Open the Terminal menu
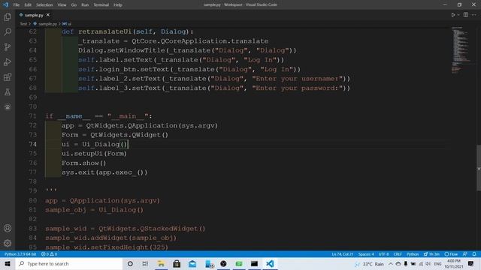 (101, 5)
